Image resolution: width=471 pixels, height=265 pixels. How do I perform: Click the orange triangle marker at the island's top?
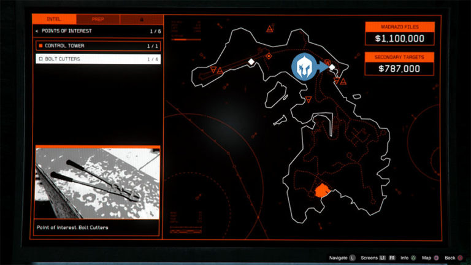click(270, 29)
